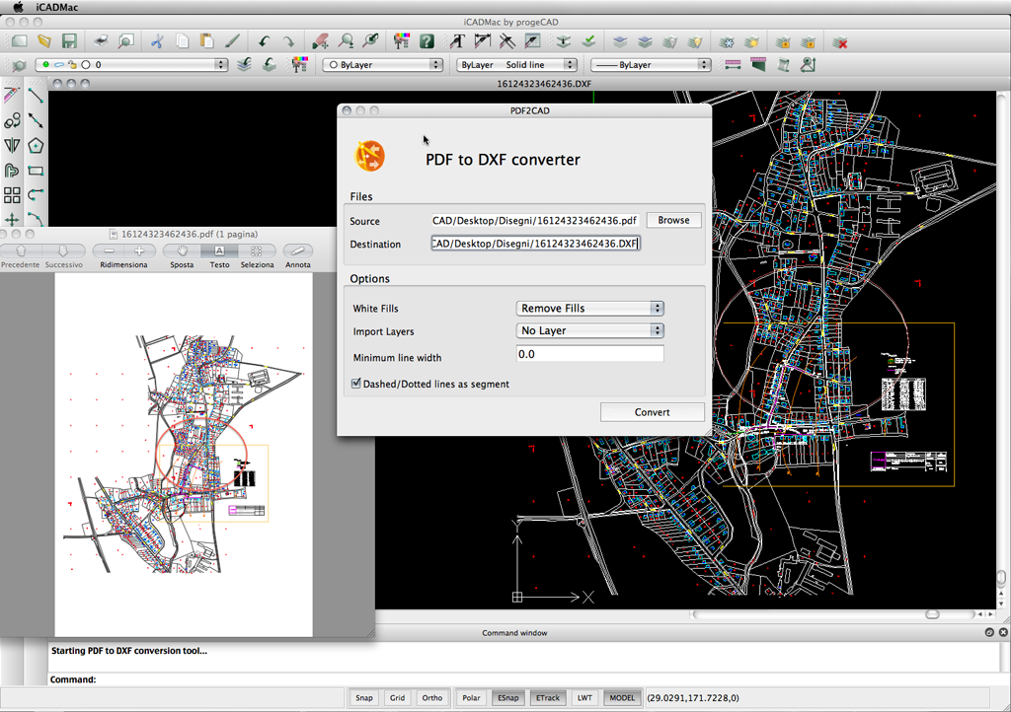Uncheck Dashed/Dotted lines as segment
Viewport: 1011px width, 712px height.
(356, 384)
